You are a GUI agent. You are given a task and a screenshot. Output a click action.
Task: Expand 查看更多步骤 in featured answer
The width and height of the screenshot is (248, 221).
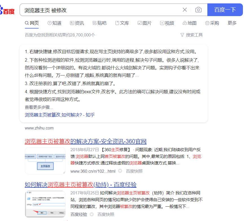[39, 107]
